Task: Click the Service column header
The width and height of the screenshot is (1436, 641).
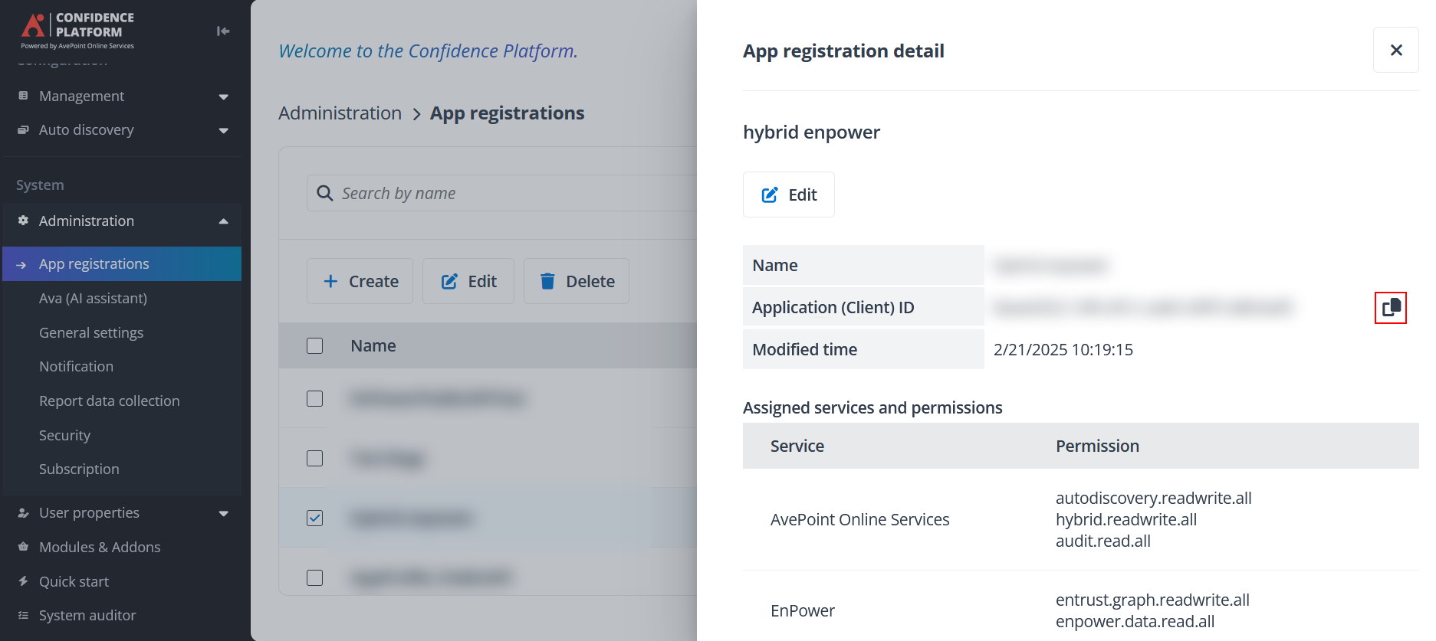Action: (x=797, y=446)
